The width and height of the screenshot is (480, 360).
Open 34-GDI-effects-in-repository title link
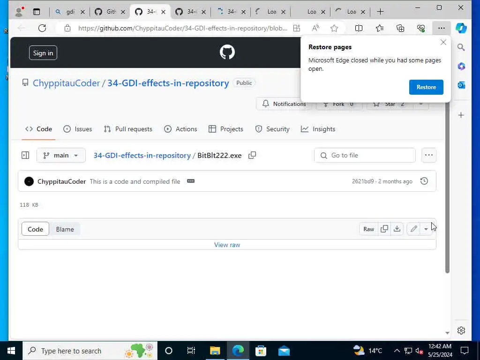pos(168,83)
